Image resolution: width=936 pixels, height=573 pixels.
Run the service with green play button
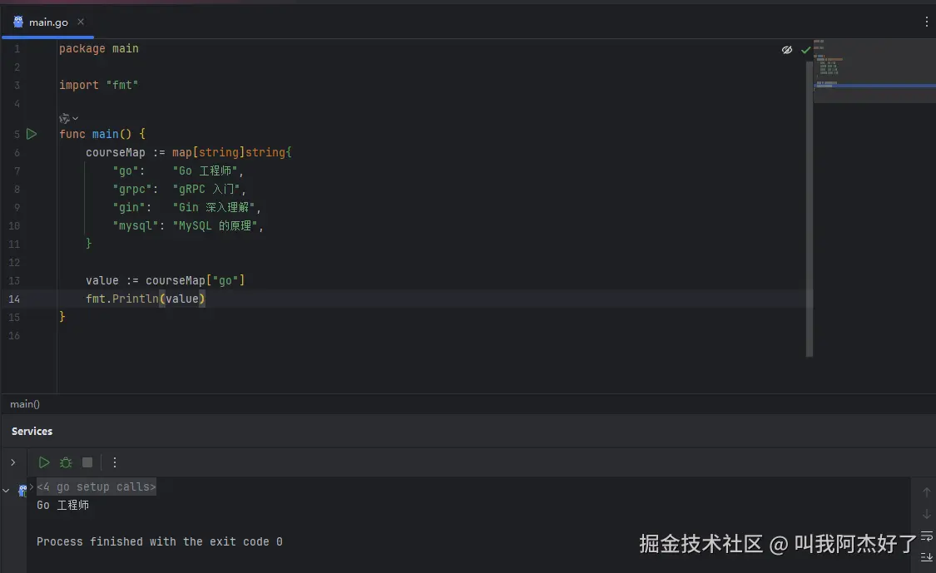coord(43,462)
